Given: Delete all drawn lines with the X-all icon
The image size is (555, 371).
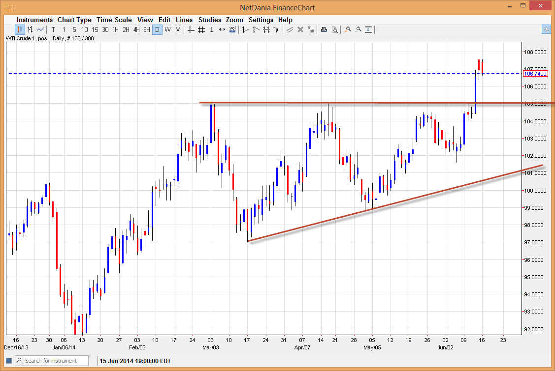Looking at the screenshot, I should tap(311, 29).
